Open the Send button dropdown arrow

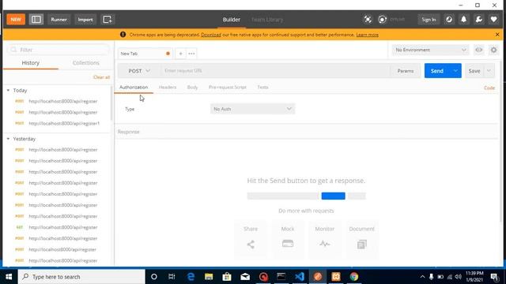[x=455, y=71]
